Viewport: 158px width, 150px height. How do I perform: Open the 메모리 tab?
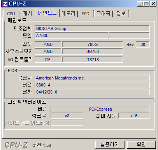click(x=68, y=14)
